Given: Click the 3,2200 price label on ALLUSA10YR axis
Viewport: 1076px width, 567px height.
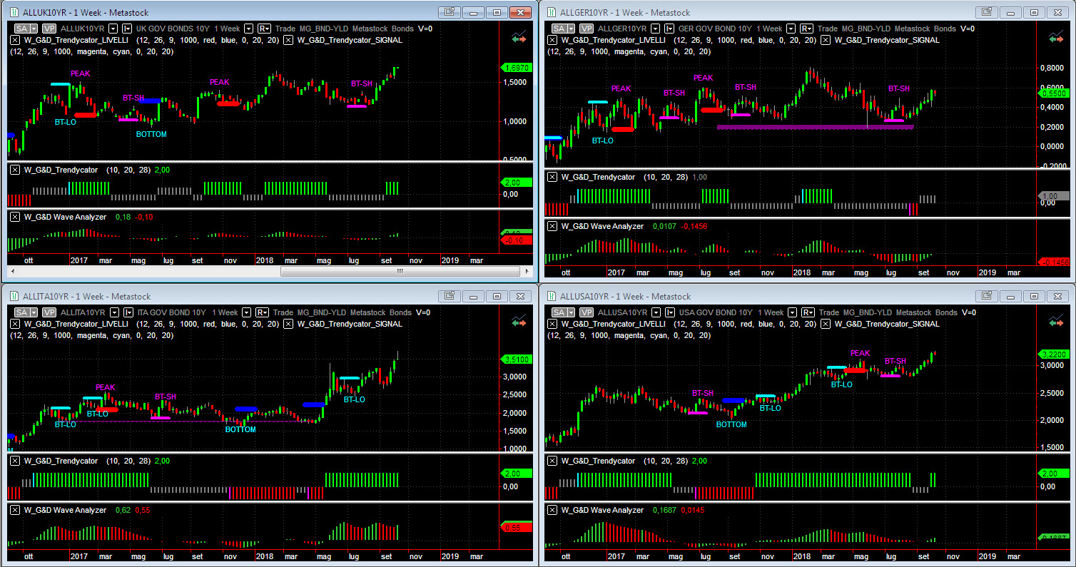Looking at the screenshot, I should point(1055,354).
